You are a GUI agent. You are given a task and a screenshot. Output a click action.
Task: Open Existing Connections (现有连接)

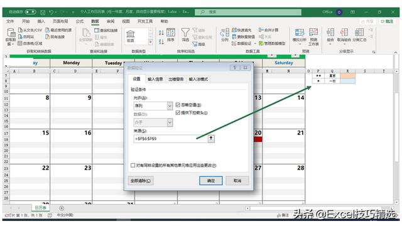pyautogui.click(x=55, y=37)
